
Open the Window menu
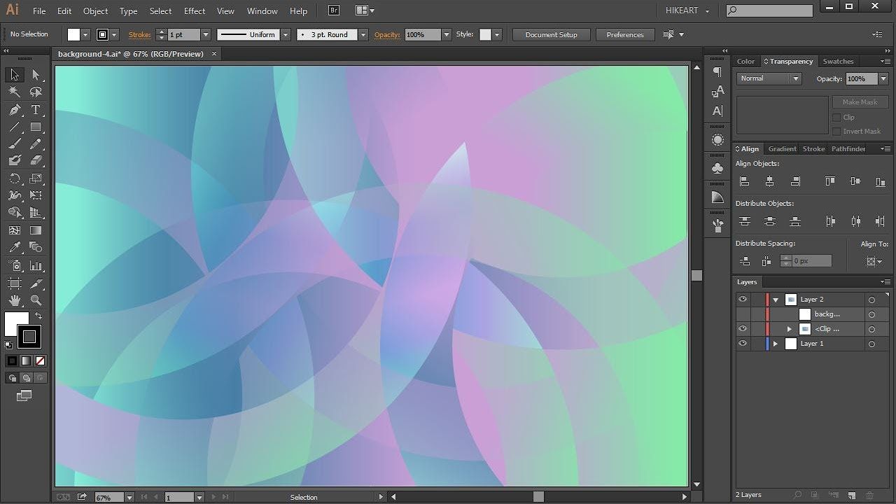point(262,11)
